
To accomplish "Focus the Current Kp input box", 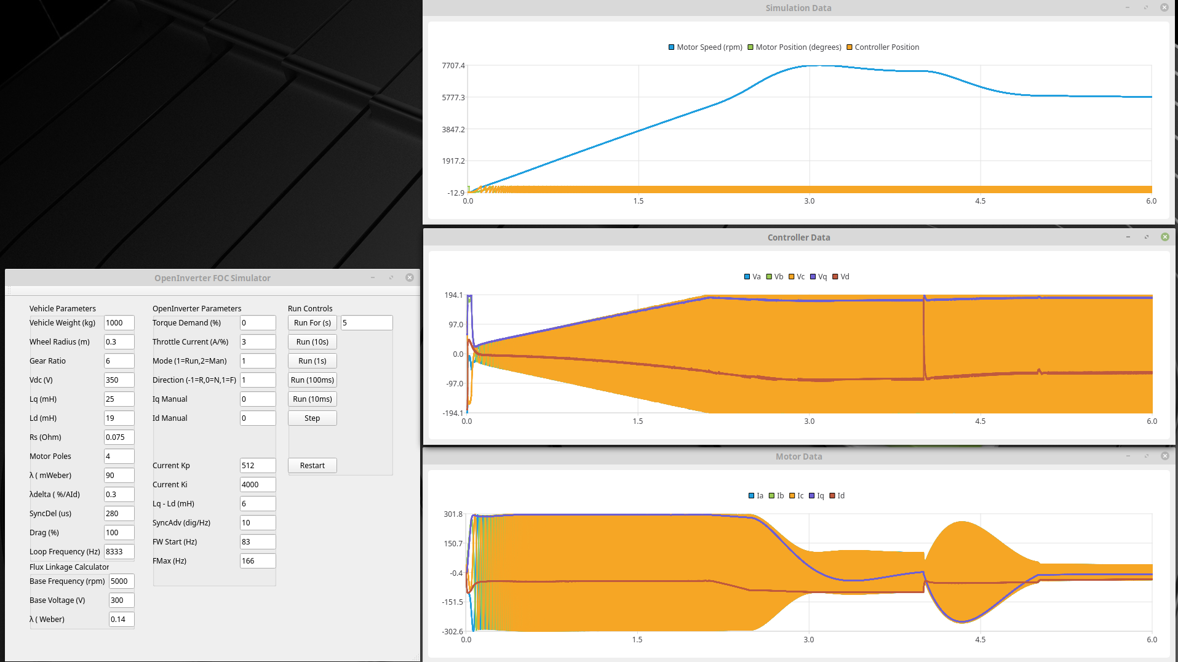I will click(x=257, y=466).
